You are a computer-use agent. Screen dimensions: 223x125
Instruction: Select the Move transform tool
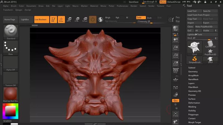[69, 19]
